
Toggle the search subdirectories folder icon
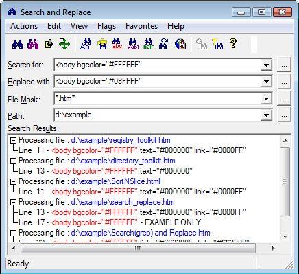[102, 44]
